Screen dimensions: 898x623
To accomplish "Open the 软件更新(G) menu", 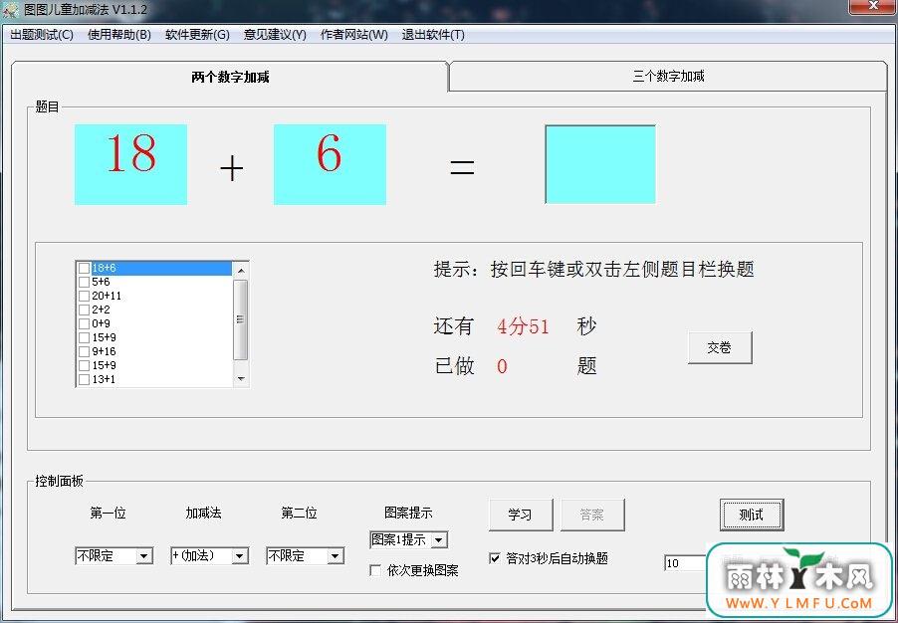I will coord(197,35).
